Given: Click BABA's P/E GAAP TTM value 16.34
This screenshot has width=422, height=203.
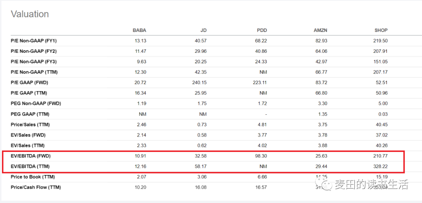Looking at the screenshot, I should (141, 93).
